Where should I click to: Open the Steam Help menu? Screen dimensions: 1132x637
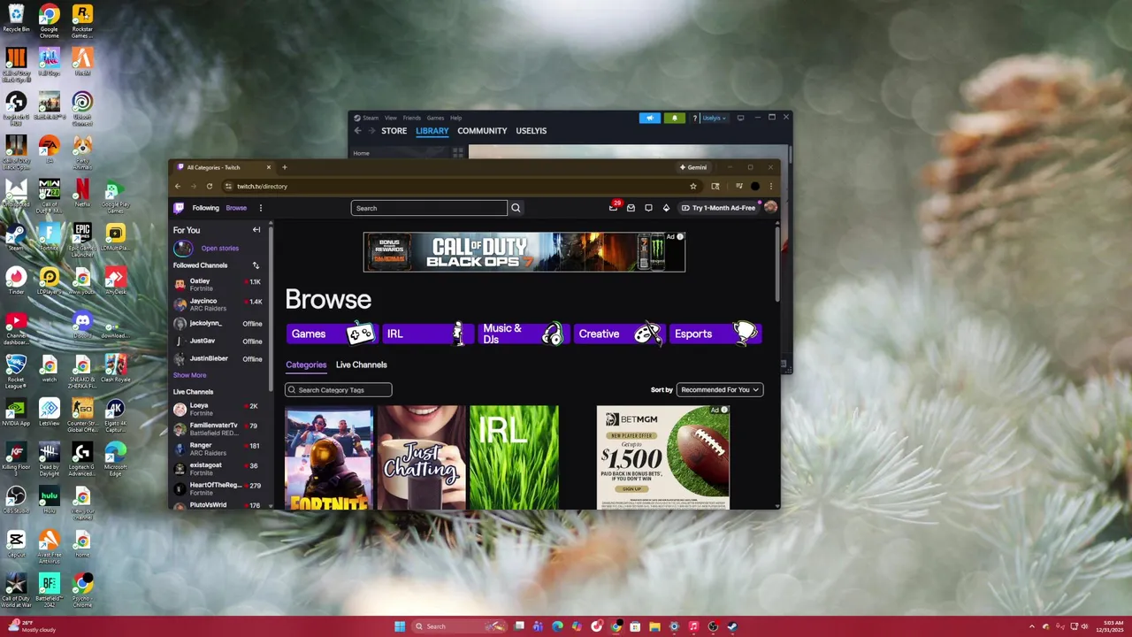(x=455, y=118)
